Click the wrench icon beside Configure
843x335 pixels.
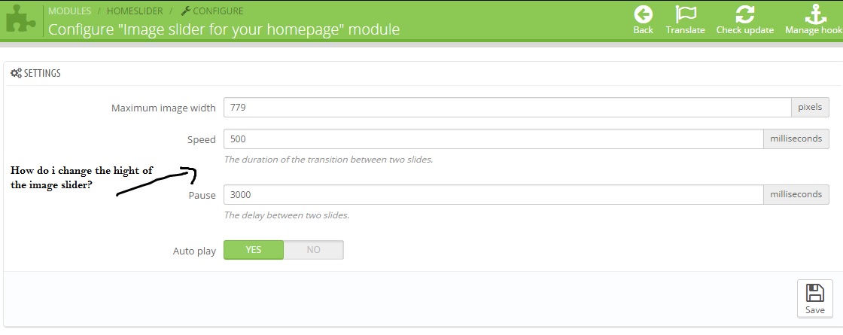tap(185, 11)
